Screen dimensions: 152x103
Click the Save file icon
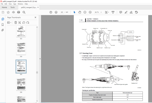(3, 12)
